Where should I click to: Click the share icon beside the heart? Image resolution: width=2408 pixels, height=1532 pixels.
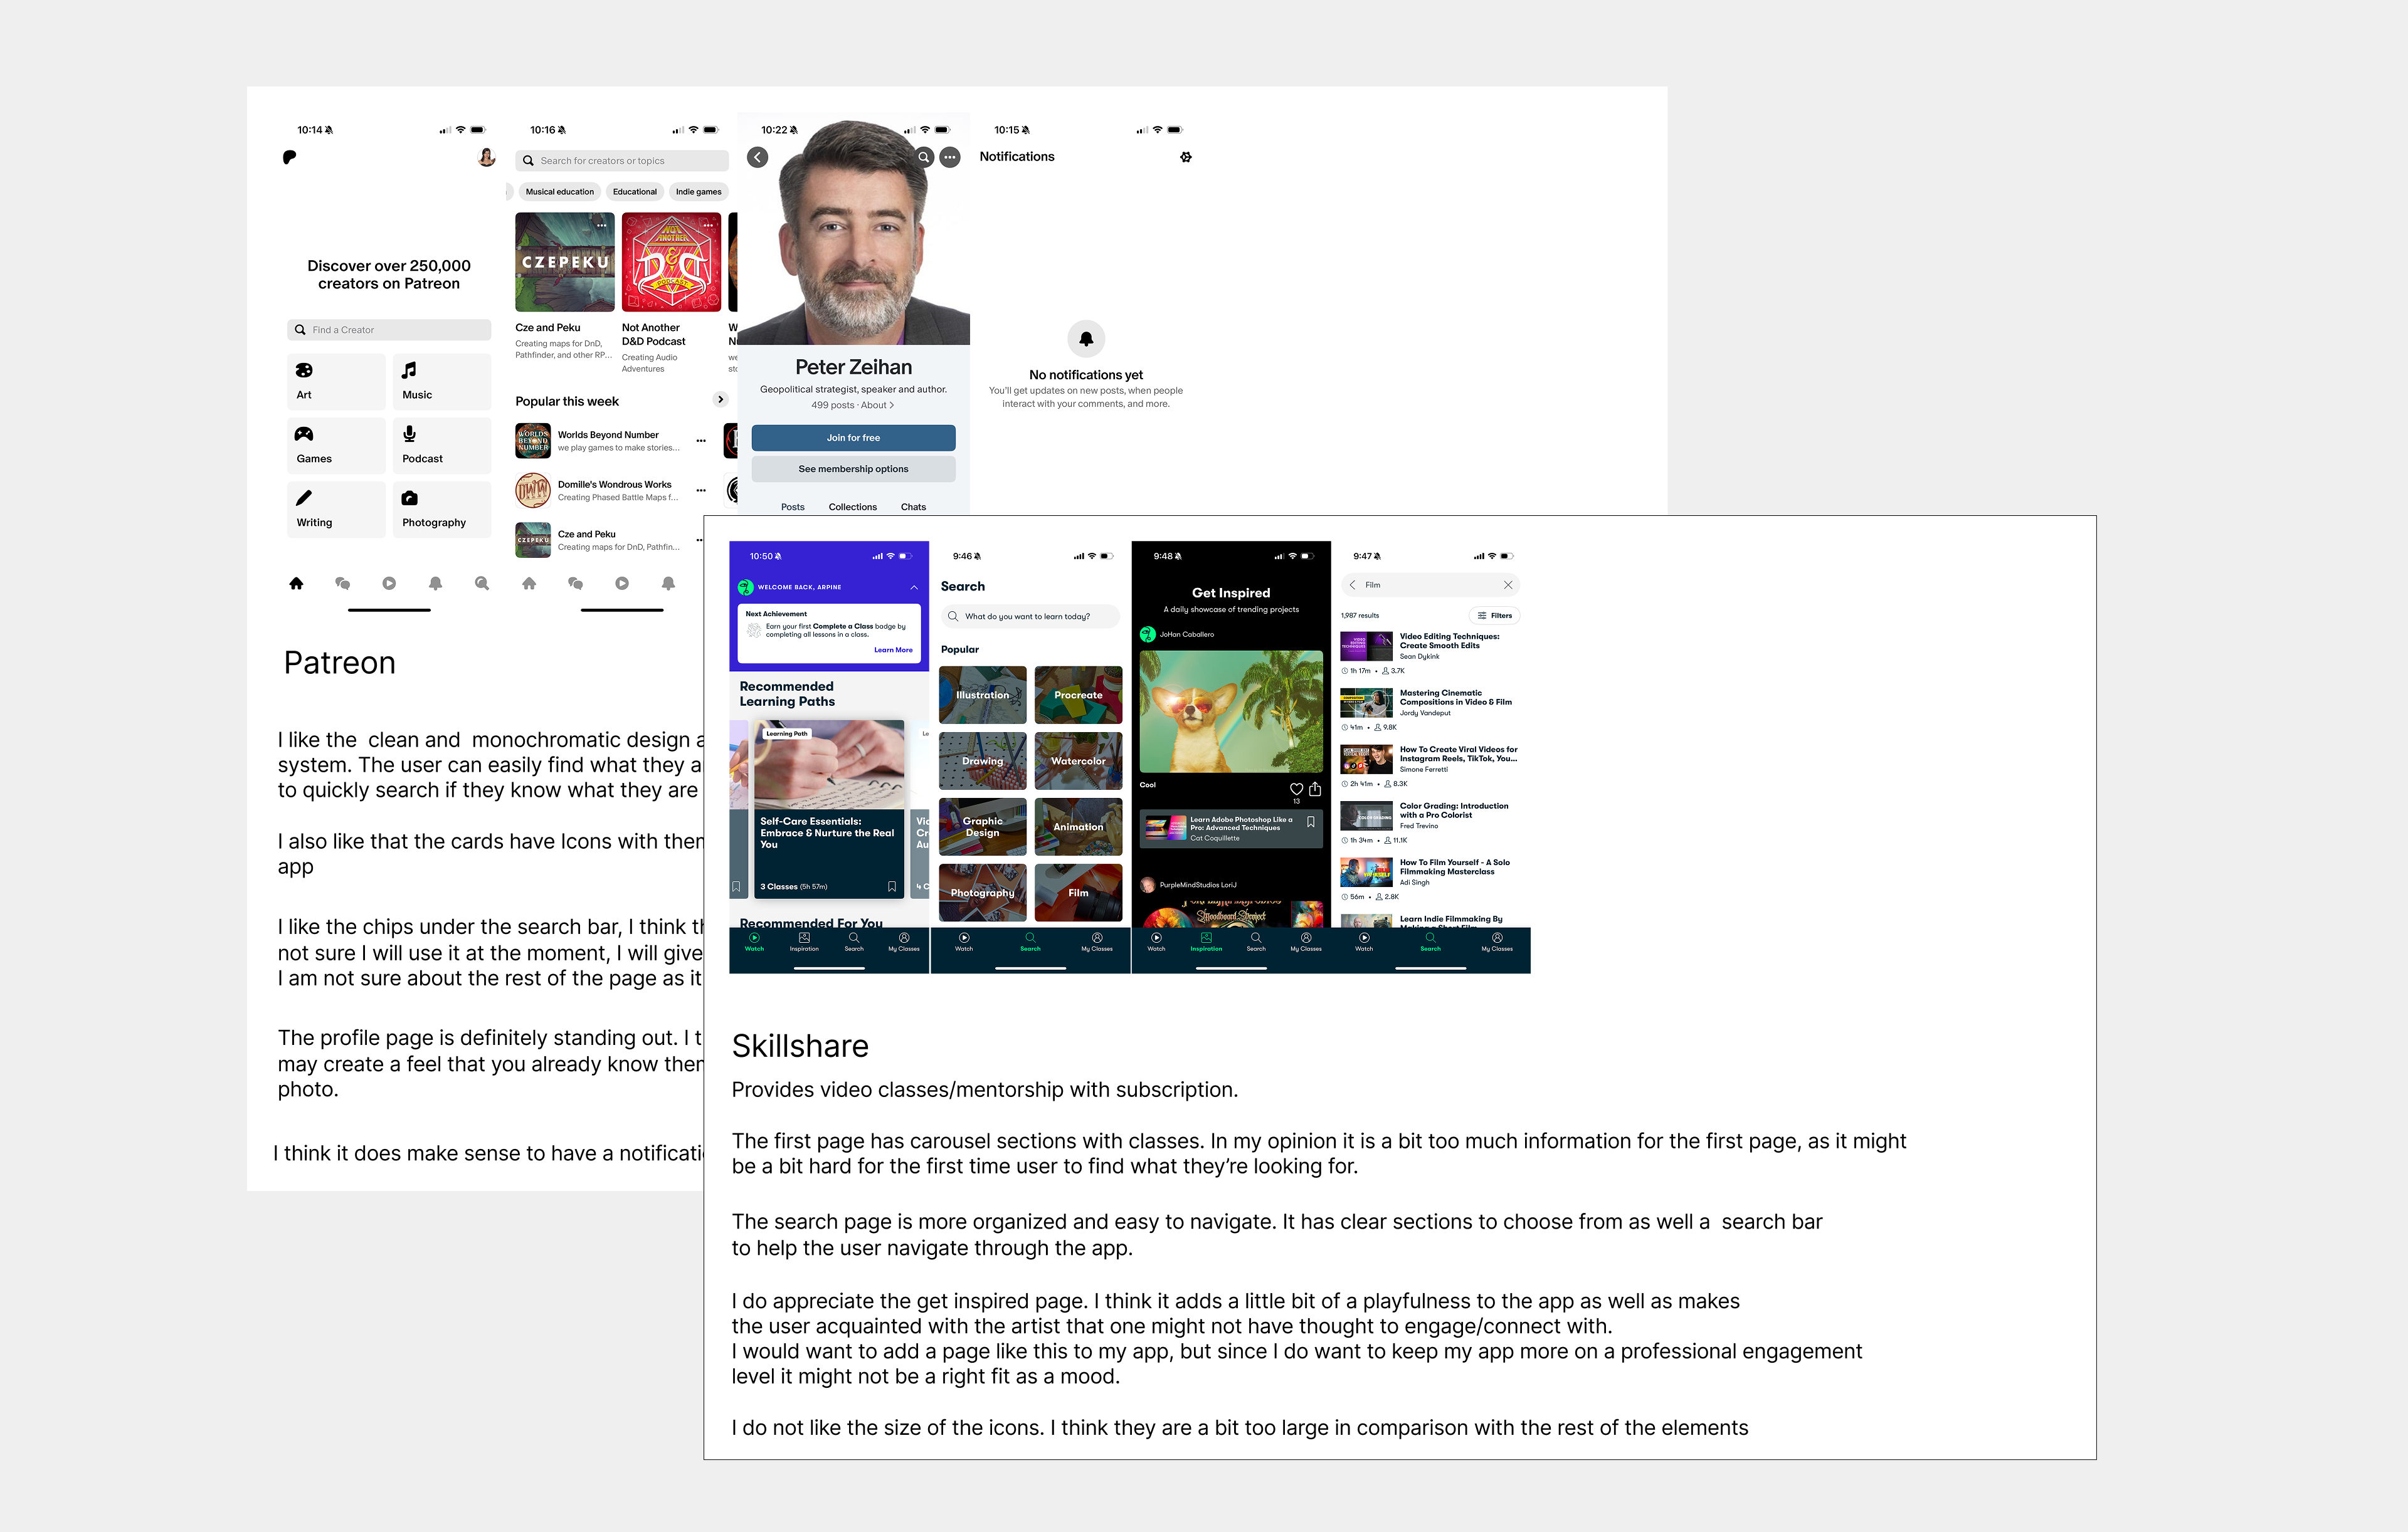[1315, 789]
